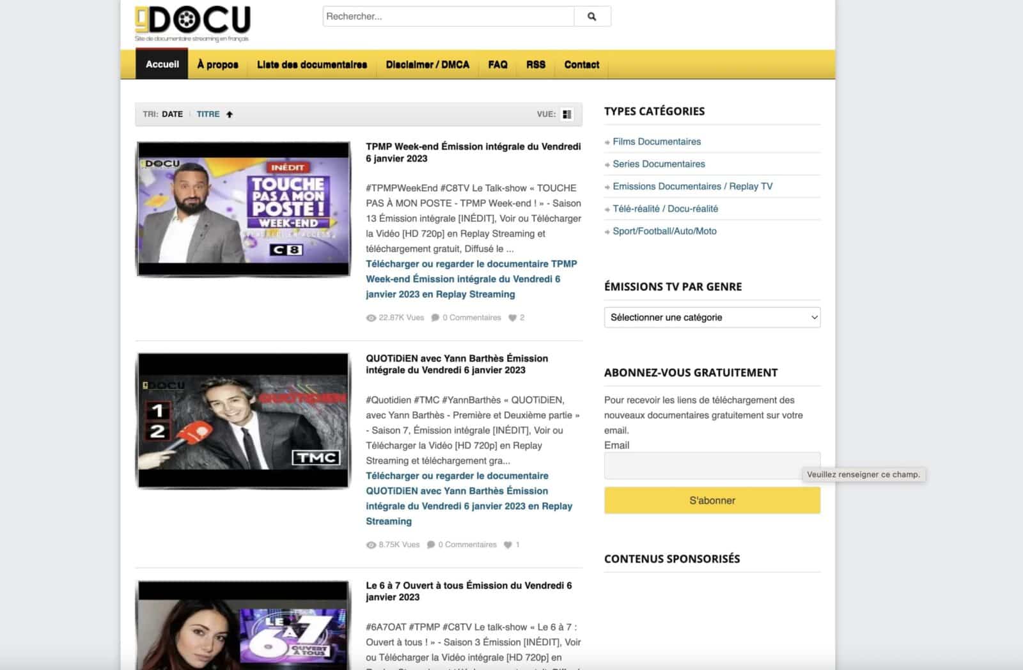Click the views eye icon on QUOTiDiEN post
Screen dimensions: 1023x670
click(x=371, y=545)
